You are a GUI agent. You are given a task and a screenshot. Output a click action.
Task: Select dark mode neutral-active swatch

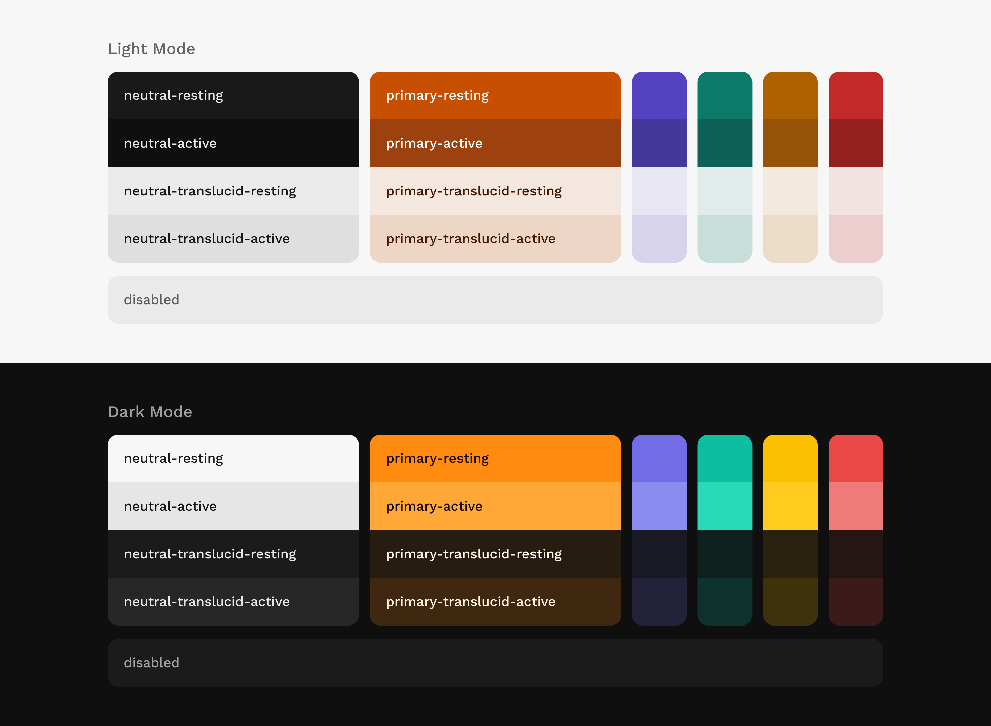tap(233, 506)
